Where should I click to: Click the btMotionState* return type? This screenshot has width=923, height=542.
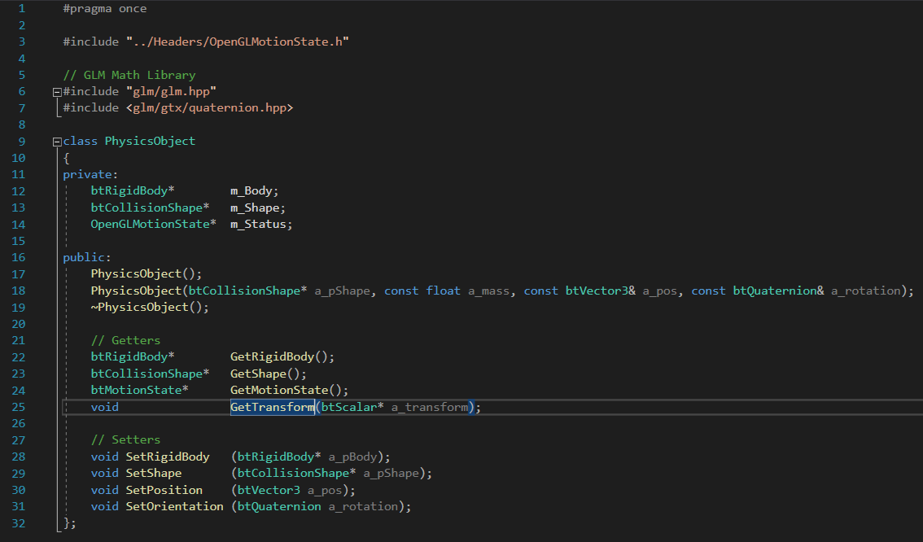pos(139,390)
